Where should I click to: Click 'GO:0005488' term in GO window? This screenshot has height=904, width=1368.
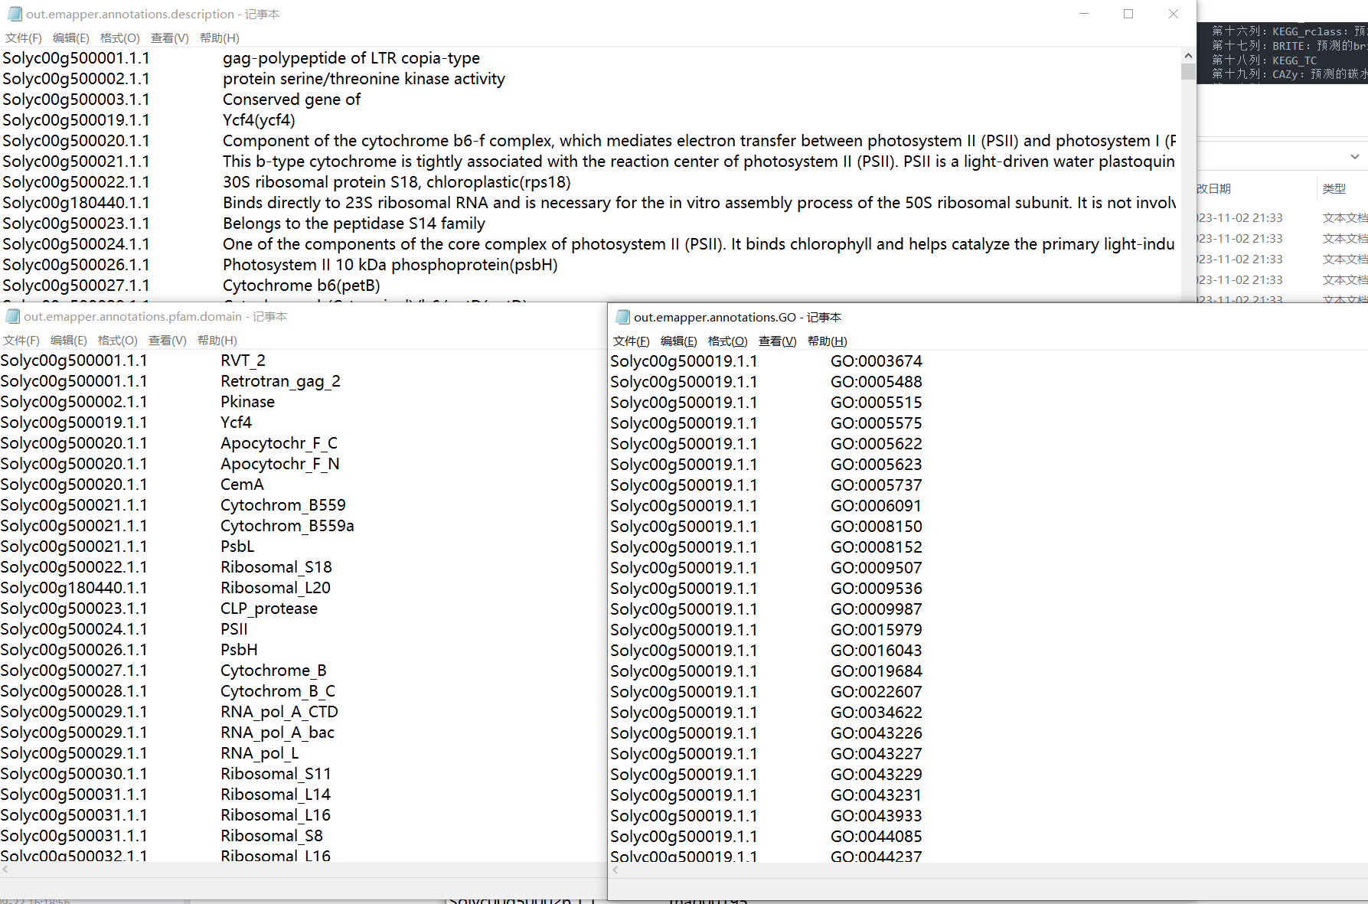(877, 382)
